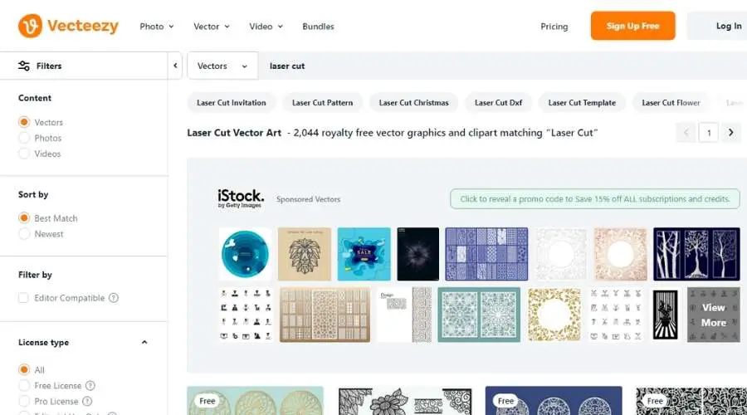This screenshot has width=747, height=415.
Task: Click the Editor Compatible help question icon
Action: tap(114, 298)
